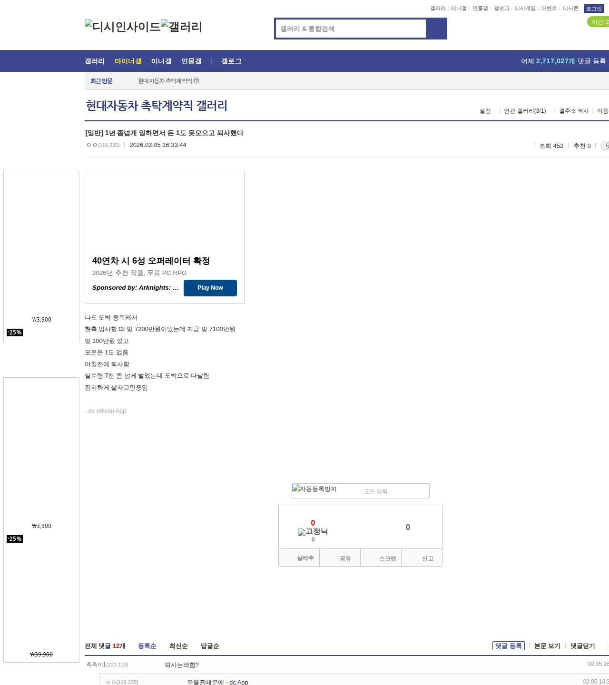Image resolution: width=609 pixels, height=685 pixels.
Task: Open the 마이너갤 nav tab
Action: click(x=128, y=61)
